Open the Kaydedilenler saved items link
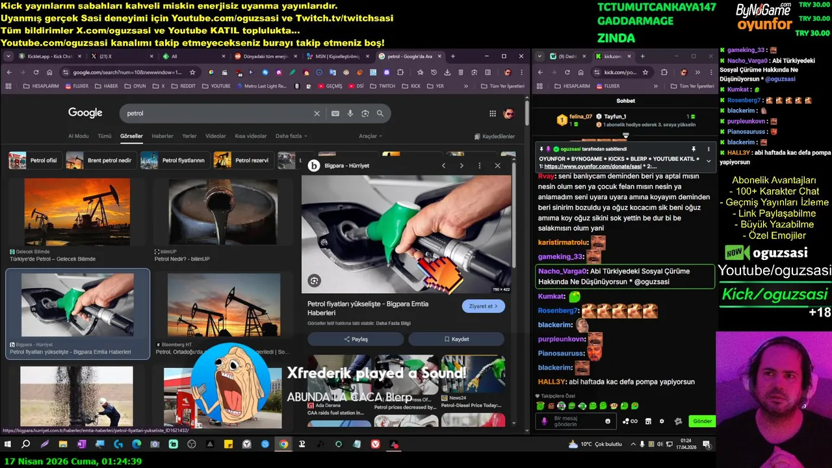 (x=495, y=136)
